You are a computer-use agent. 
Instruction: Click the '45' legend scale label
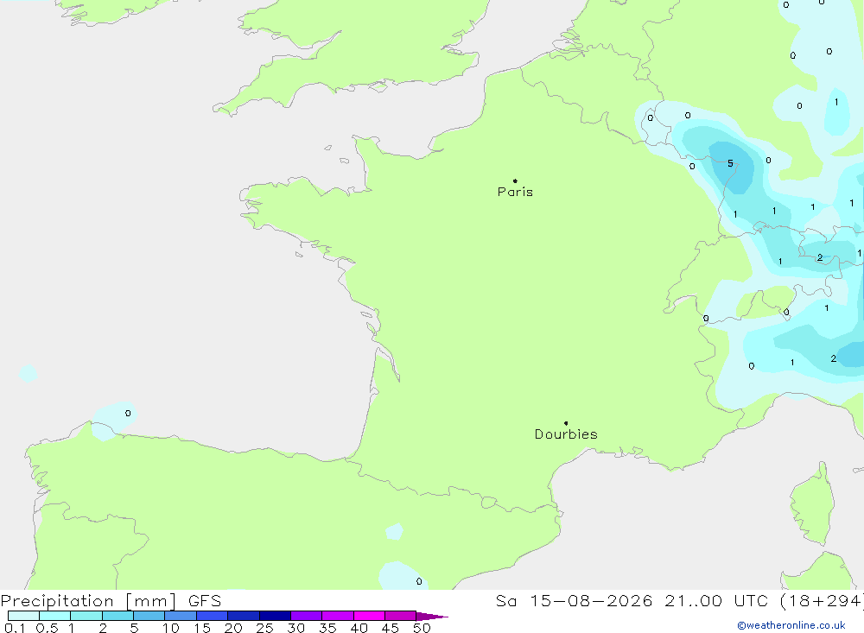coord(391,628)
